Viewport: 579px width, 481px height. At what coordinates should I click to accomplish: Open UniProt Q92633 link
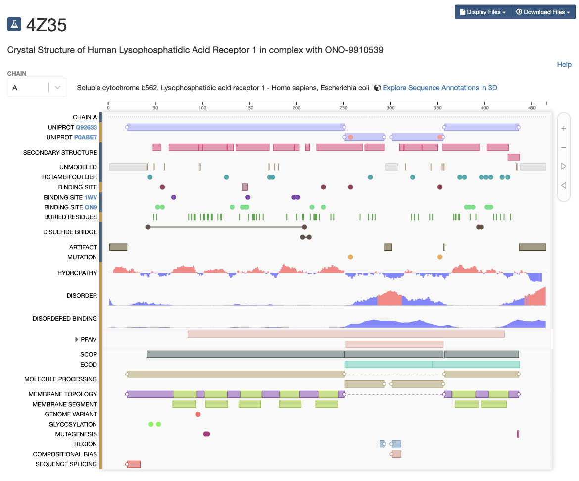coord(86,127)
